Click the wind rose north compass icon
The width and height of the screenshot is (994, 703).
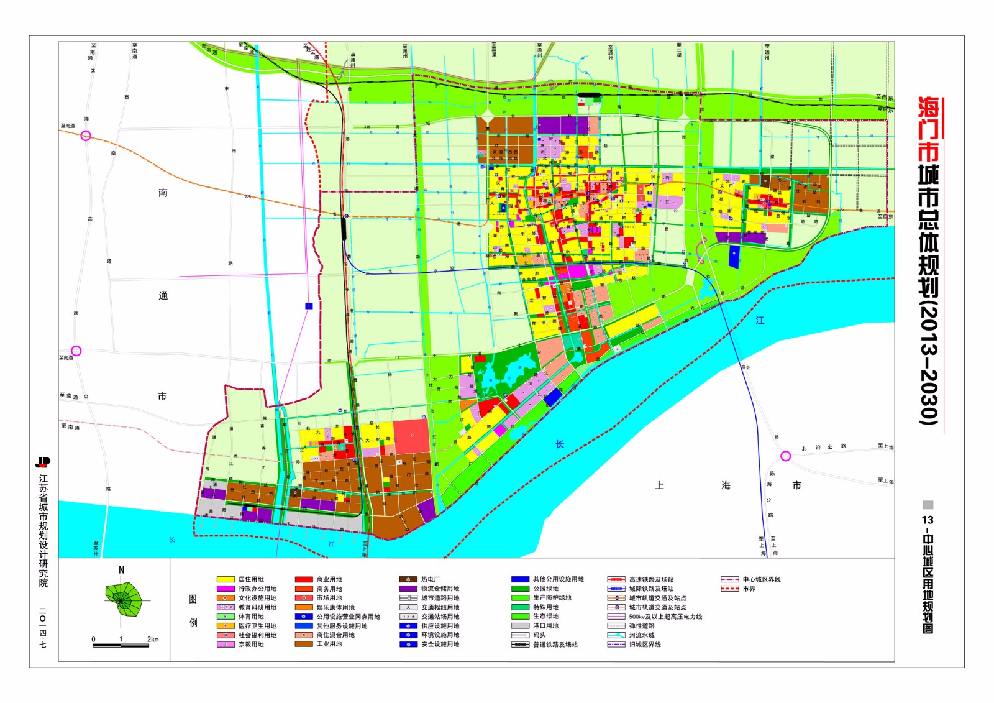123,600
